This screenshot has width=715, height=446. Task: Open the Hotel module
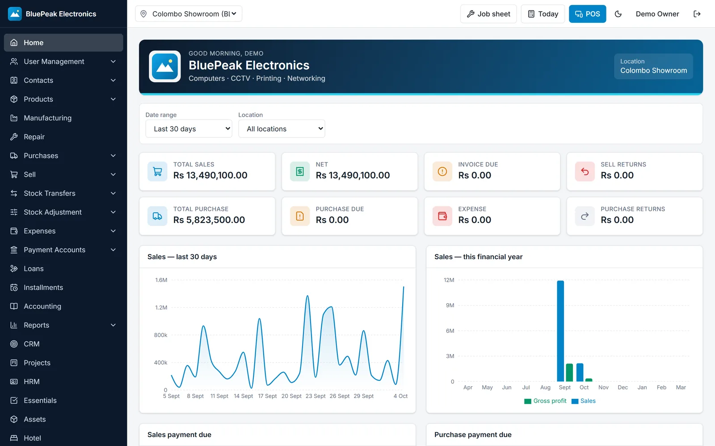63,438
